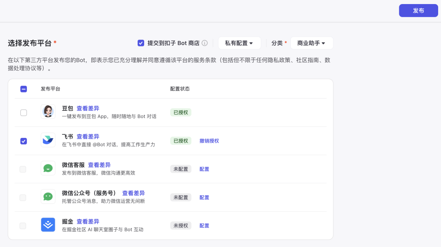Check the 豆包 platform checkbox

[x=24, y=113]
